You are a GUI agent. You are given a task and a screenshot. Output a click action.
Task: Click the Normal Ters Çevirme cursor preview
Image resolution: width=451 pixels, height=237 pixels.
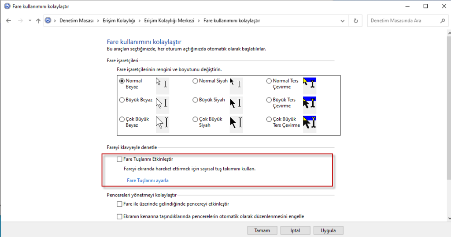pyautogui.click(x=309, y=84)
